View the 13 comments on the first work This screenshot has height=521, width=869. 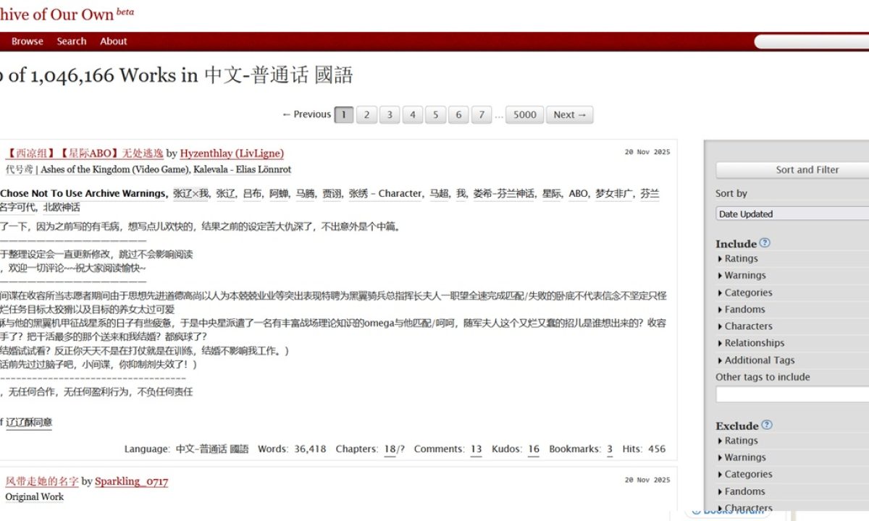pos(476,449)
